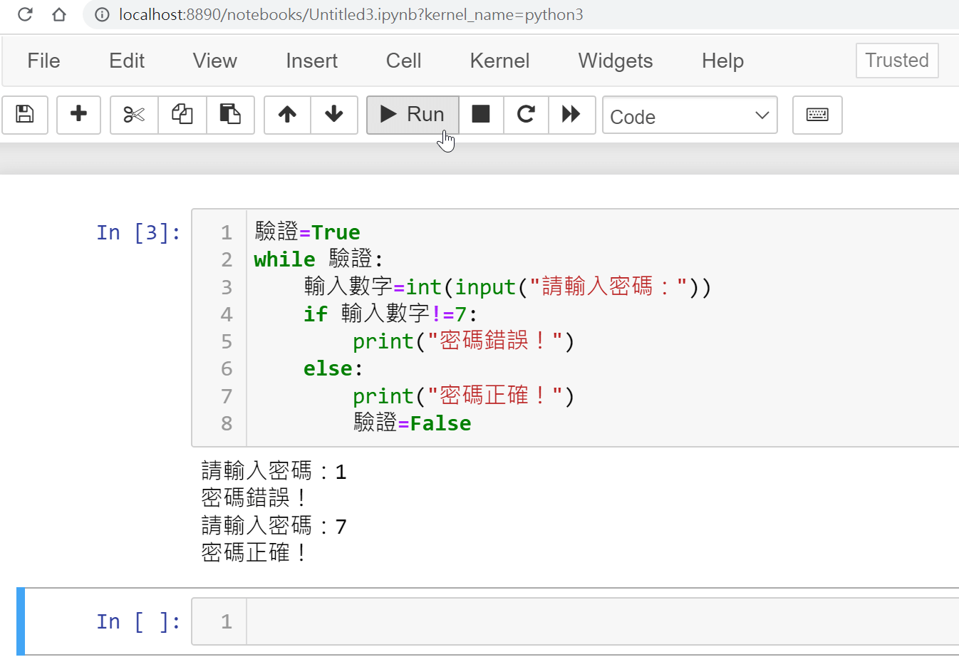Click the Run button

tap(413, 115)
